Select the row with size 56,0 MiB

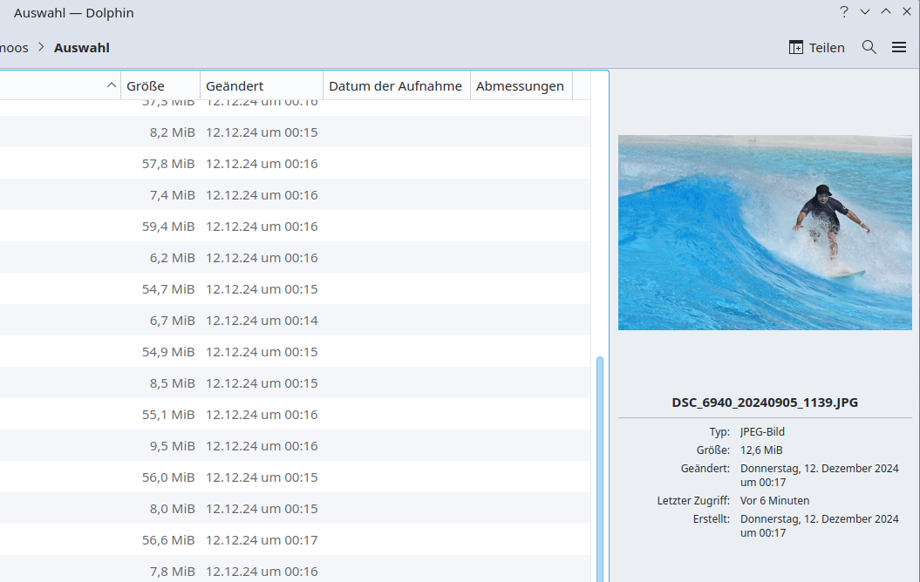295,477
